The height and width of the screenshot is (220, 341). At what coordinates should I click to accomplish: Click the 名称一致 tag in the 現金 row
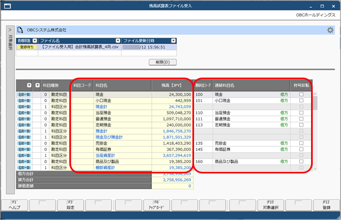tap(24, 95)
